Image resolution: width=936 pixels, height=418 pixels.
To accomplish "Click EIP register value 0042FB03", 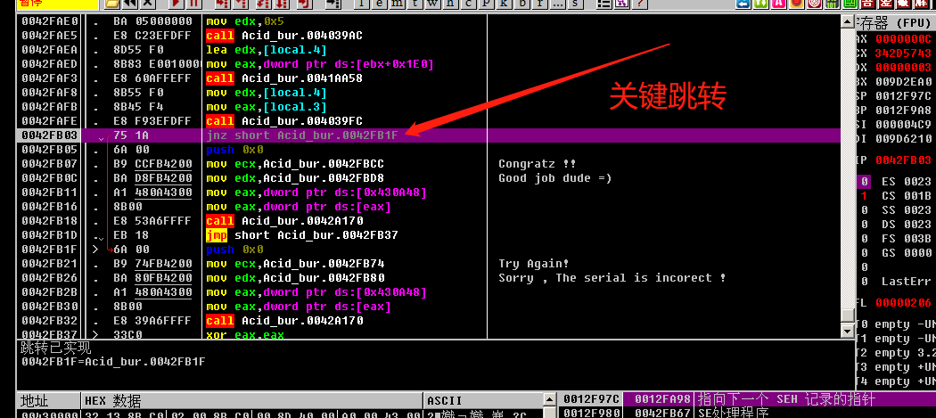I will pos(903,160).
